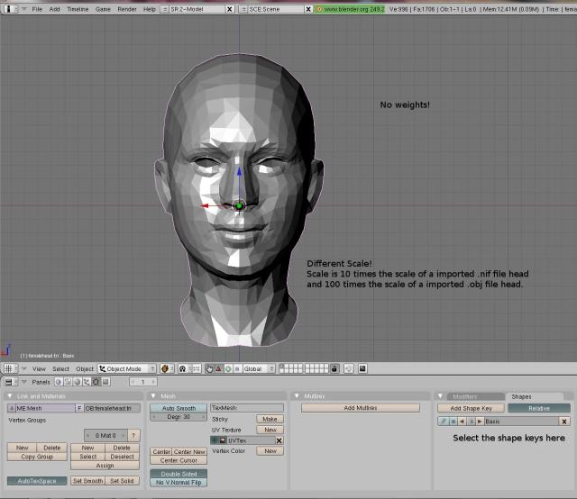Open the SR:2-Model screen dropdown
This screenshot has height=499, width=577.
click(165, 9)
